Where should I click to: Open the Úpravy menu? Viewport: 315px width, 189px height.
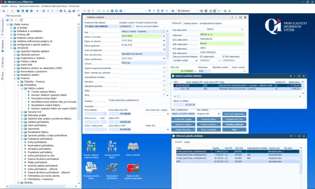14,6
